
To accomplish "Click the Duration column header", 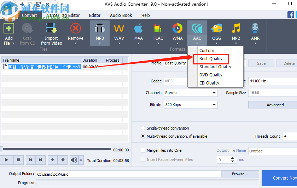I will click(93, 60).
